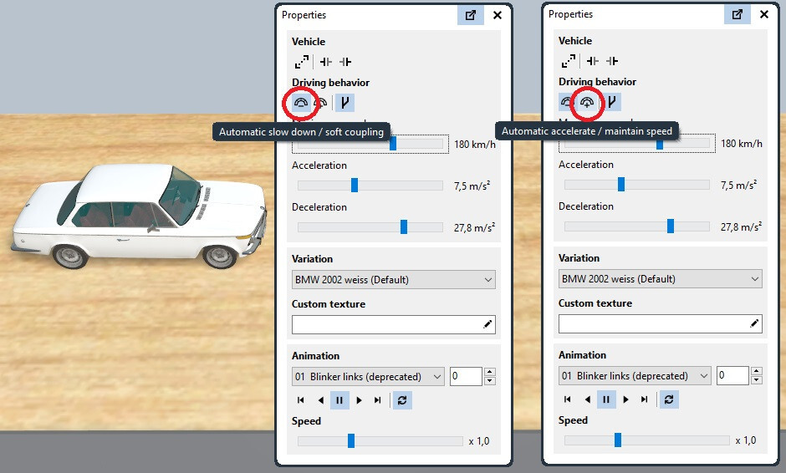Edit custom texture via pencil icon in left panel
Image resolution: width=786 pixels, height=473 pixels.
[x=487, y=324]
